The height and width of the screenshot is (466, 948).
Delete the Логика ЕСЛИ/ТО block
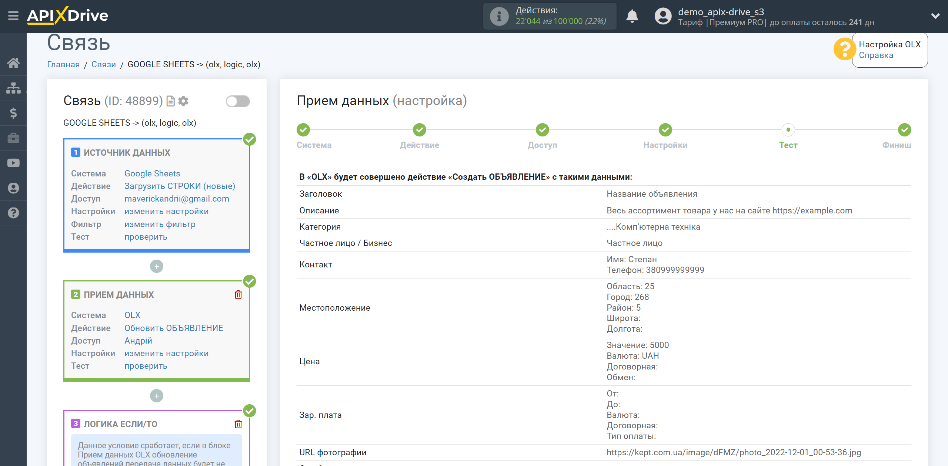(238, 424)
